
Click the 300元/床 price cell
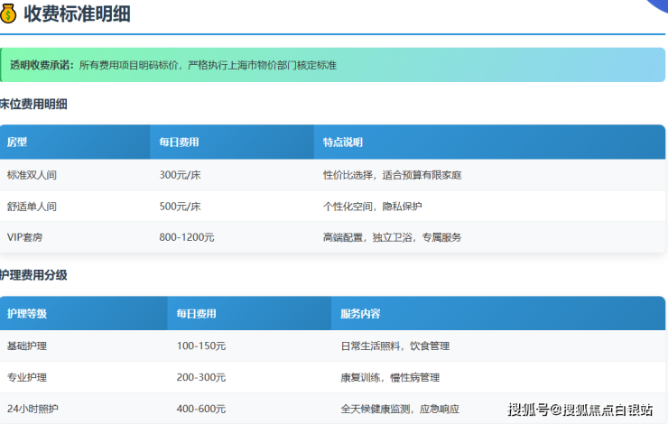(180, 174)
